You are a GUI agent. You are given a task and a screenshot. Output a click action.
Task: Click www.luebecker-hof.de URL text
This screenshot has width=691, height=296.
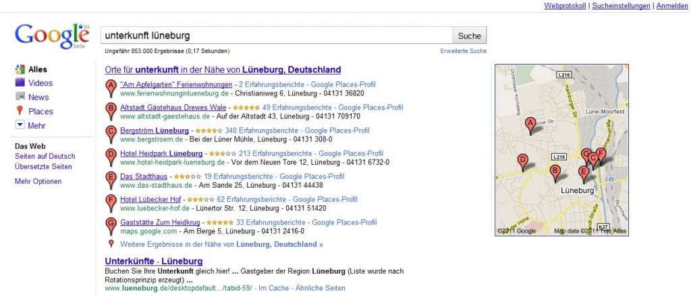155,209
